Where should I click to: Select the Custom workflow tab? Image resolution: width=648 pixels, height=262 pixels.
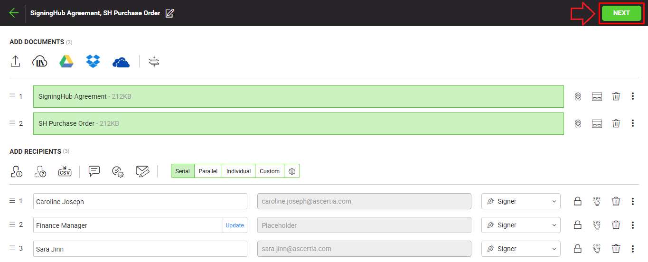coord(270,171)
